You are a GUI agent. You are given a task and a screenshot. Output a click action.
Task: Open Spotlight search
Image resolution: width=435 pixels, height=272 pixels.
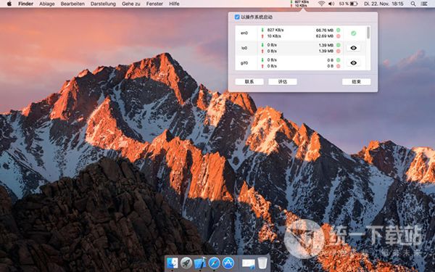(413, 4)
